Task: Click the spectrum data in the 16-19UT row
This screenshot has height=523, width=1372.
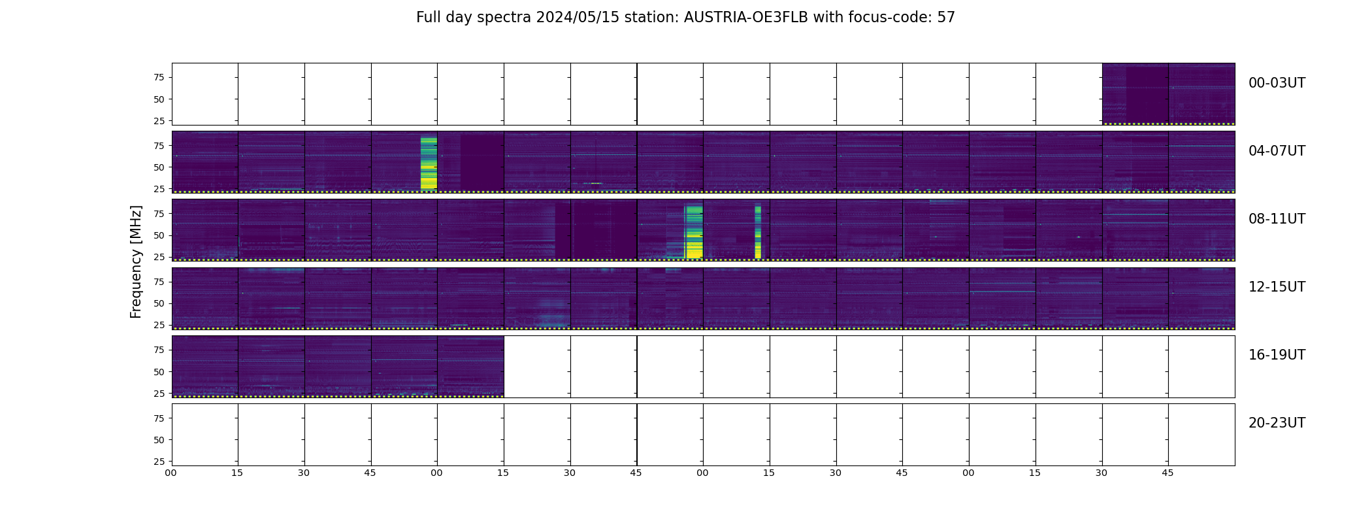Action: click(338, 367)
